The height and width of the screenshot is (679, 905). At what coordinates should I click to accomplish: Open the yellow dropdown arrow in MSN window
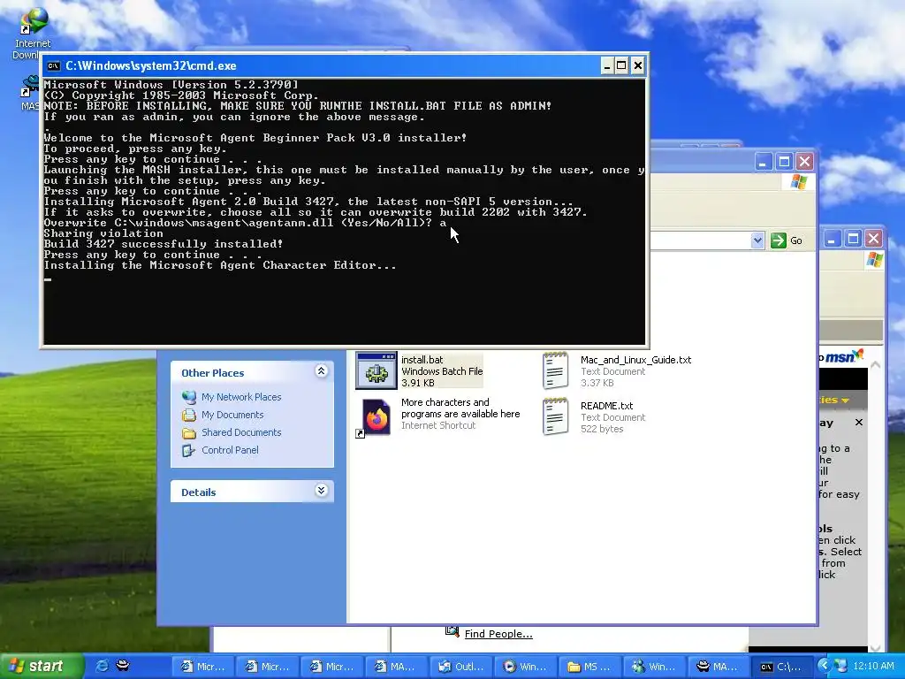[x=846, y=401]
